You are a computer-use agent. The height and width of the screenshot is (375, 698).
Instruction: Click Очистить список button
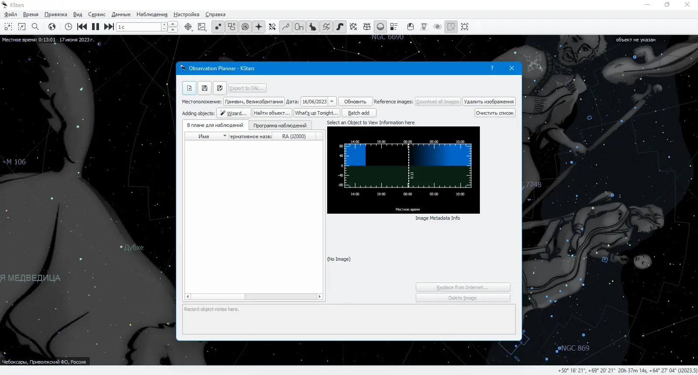pos(495,113)
